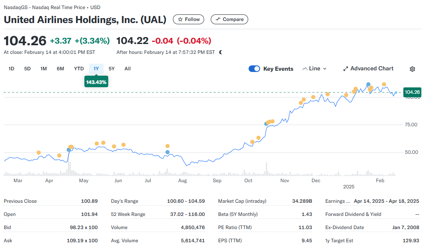Image resolution: width=426 pixels, height=248 pixels.
Task: Click the Compare button
Action: [229, 19]
